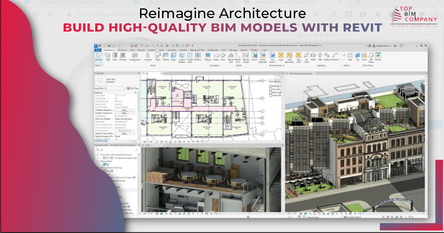Click the Project Browser search field
This screenshot has width=444, height=233.
pos(117,150)
